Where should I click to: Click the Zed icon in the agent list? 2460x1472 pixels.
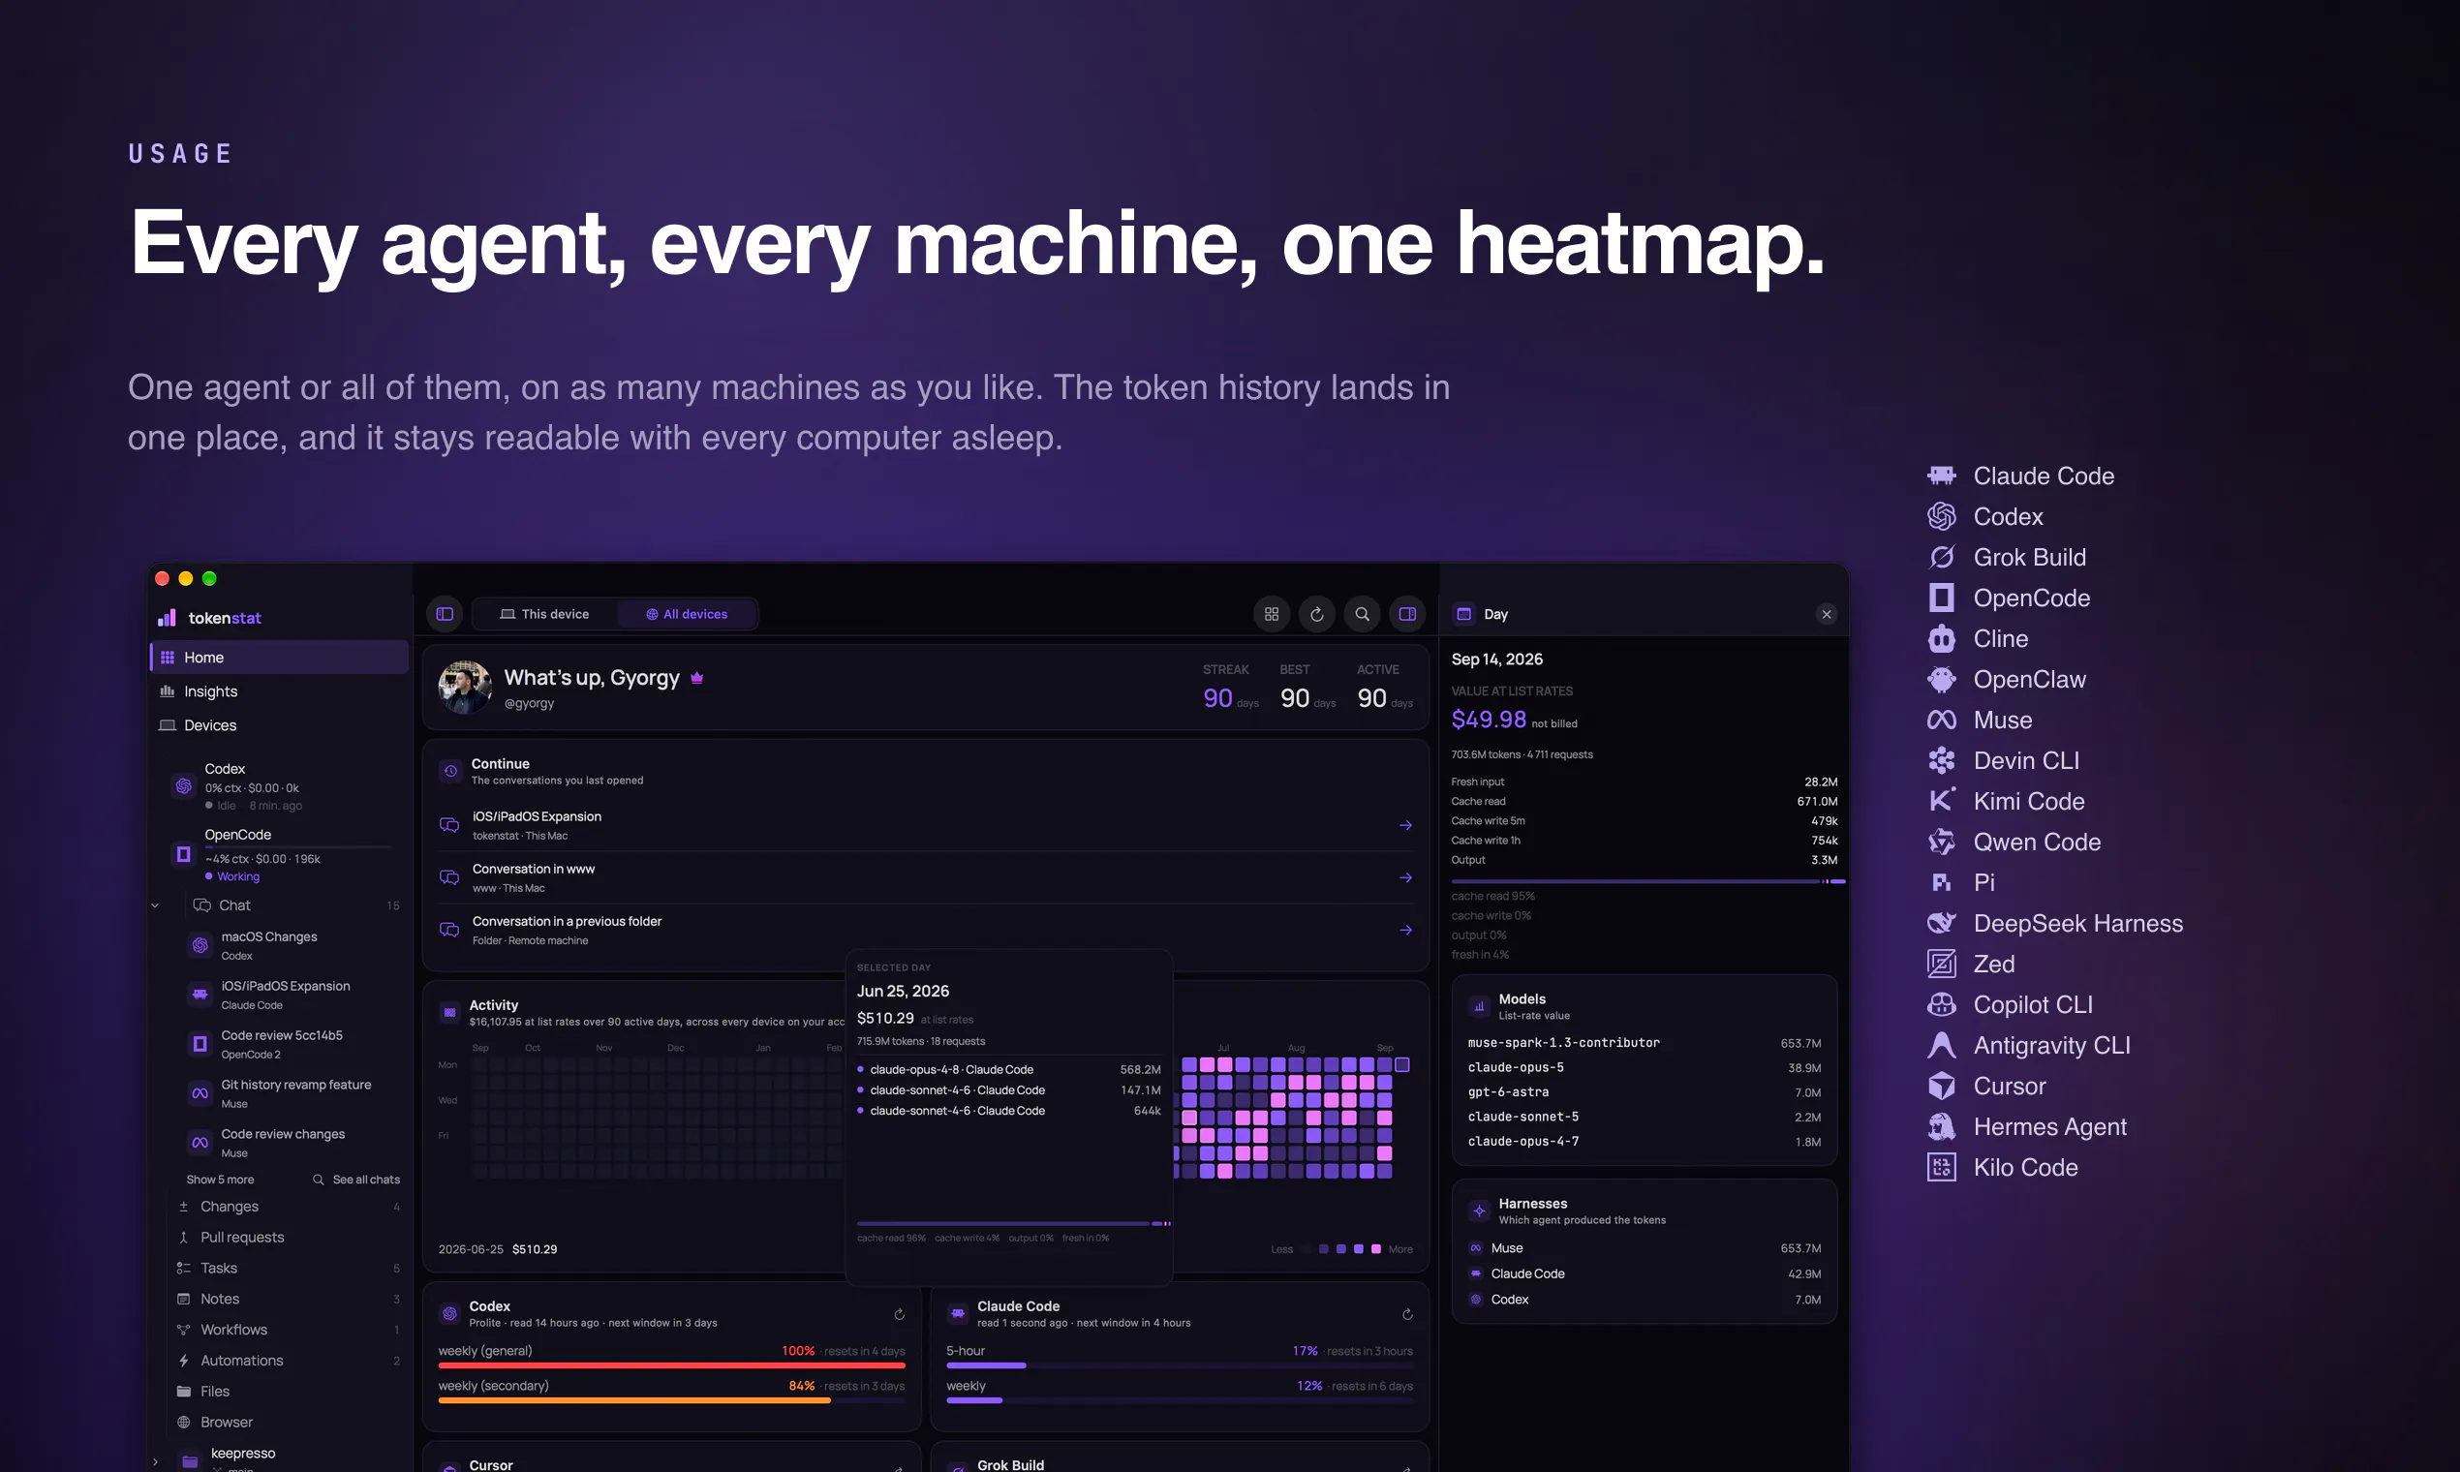coord(1941,965)
